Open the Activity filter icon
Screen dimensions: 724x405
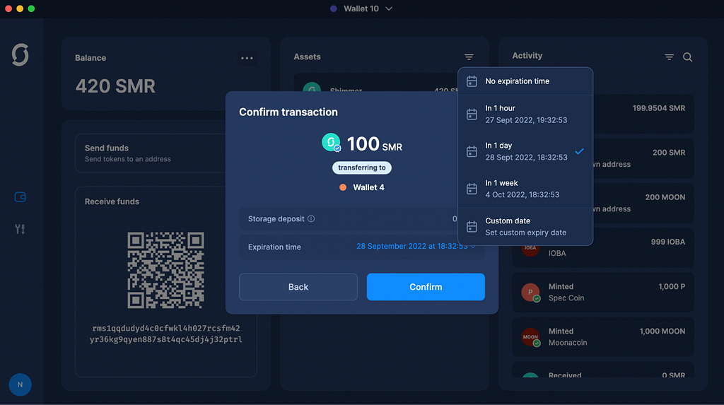click(669, 57)
